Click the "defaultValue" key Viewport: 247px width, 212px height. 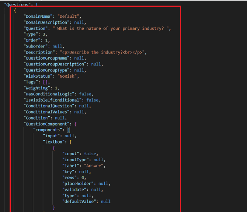(79, 201)
